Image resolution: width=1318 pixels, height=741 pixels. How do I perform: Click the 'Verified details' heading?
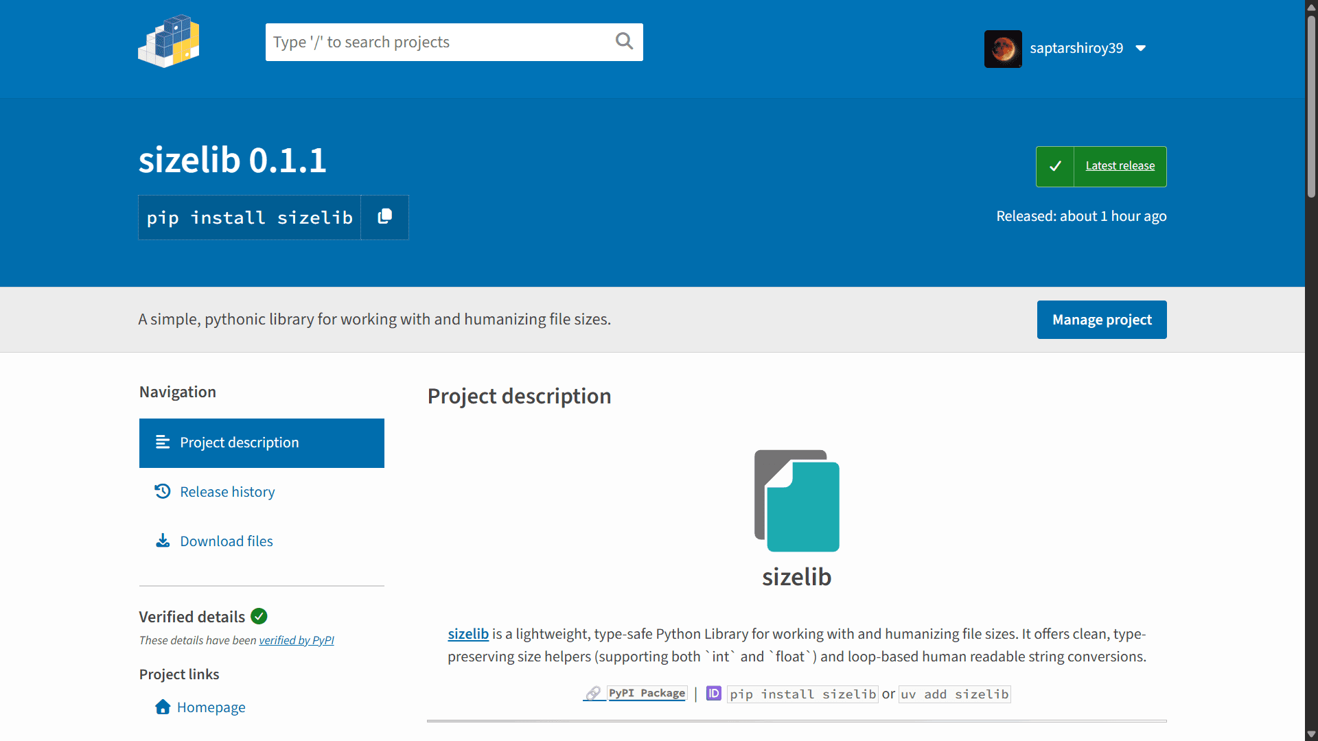pos(192,617)
